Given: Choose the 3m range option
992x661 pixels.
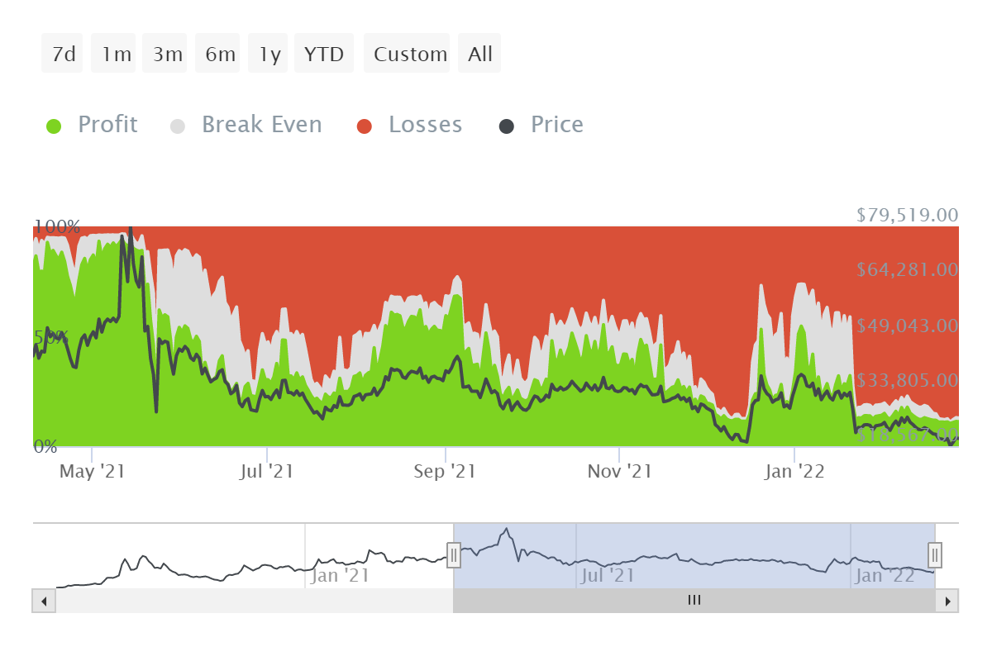Looking at the screenshot, I should tap(167, 54).
